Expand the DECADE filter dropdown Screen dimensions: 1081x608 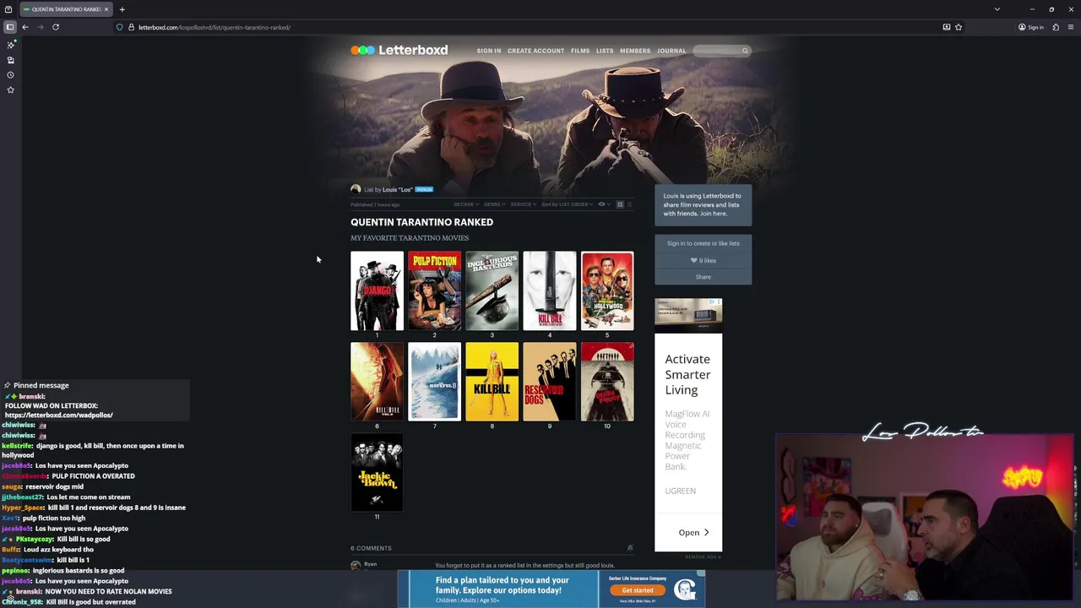pos(466,204)
